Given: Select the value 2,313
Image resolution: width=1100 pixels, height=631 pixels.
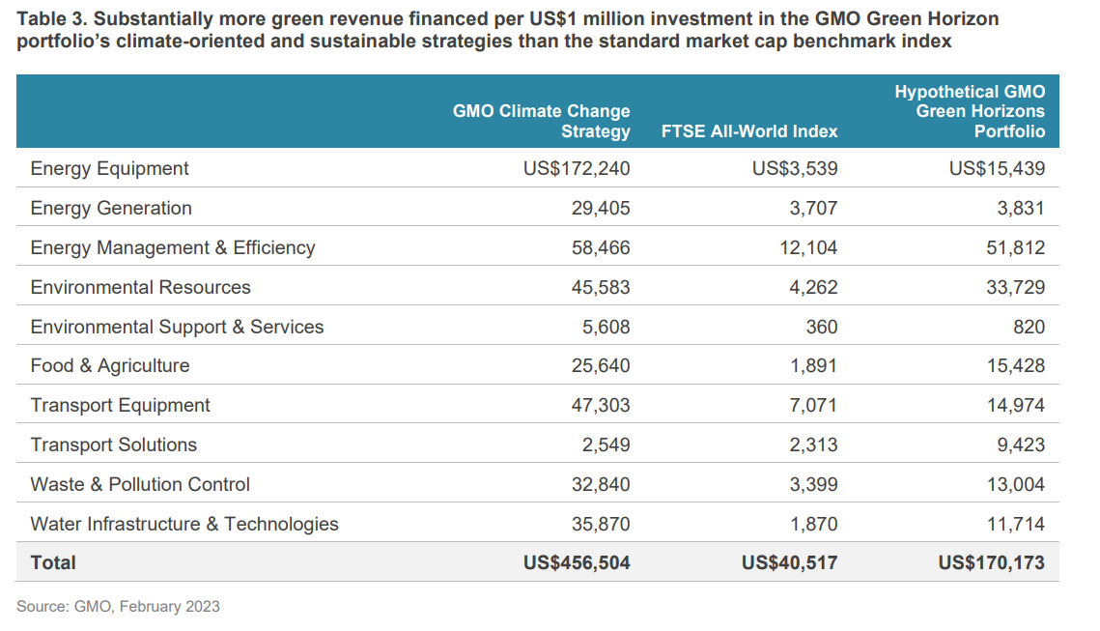Looking at the screenshot, I should point(813,445).
